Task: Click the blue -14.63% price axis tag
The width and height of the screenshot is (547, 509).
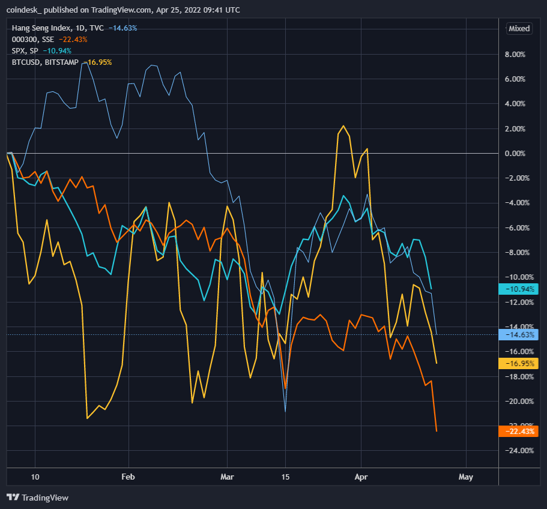Action: [519, 334]
